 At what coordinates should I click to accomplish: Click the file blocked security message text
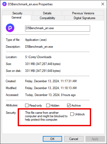point(46,116)
